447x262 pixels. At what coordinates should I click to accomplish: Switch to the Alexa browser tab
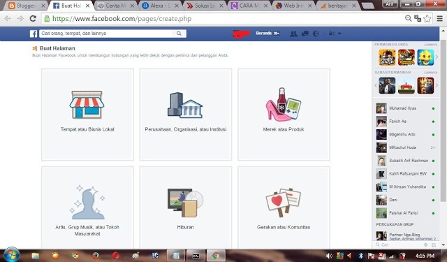click(160, 6)
